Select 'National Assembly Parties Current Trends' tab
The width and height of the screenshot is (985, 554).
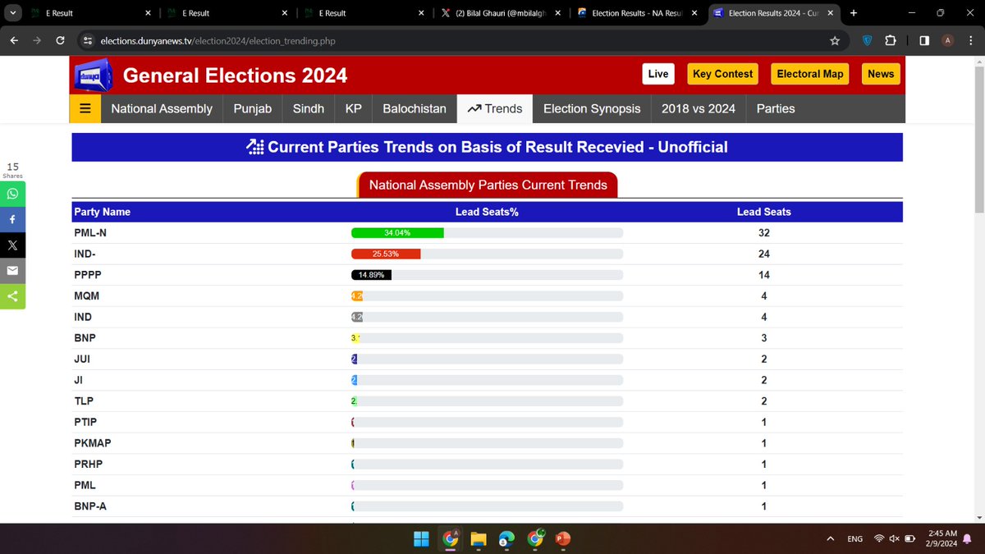[x=487, y=185]
